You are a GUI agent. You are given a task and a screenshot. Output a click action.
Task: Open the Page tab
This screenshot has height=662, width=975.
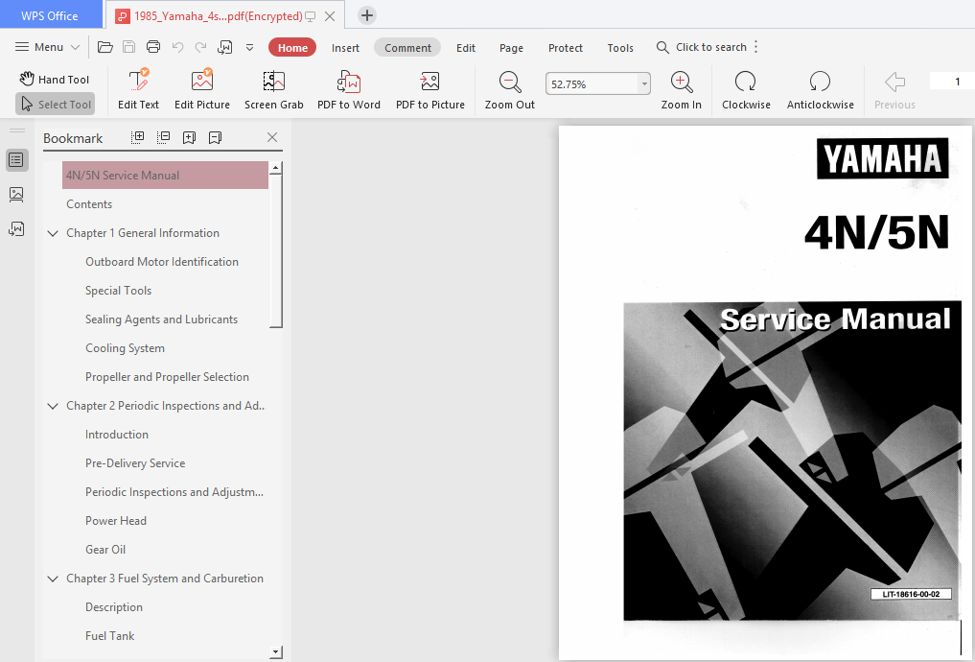(511, 48)
